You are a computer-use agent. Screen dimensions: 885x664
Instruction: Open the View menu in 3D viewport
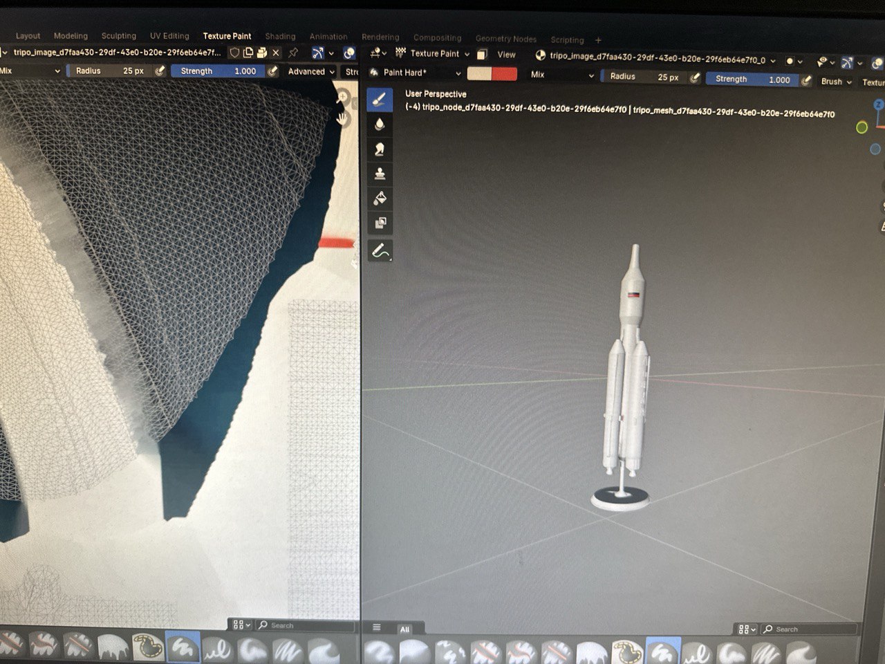(x=506, y=55)
